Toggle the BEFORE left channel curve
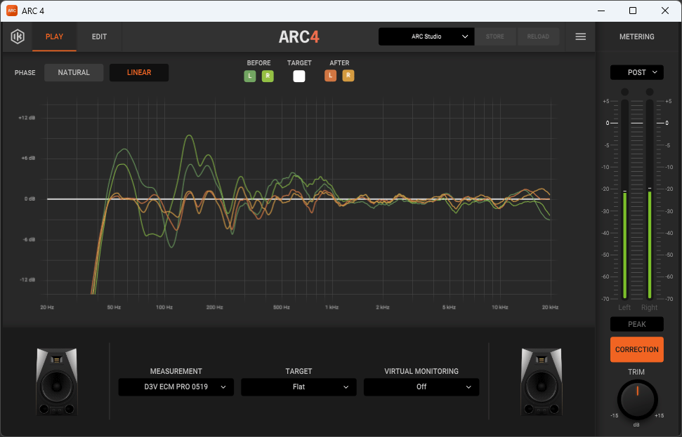Image resolution: width=682 pixels, height=437 pixels. (249, 76)
